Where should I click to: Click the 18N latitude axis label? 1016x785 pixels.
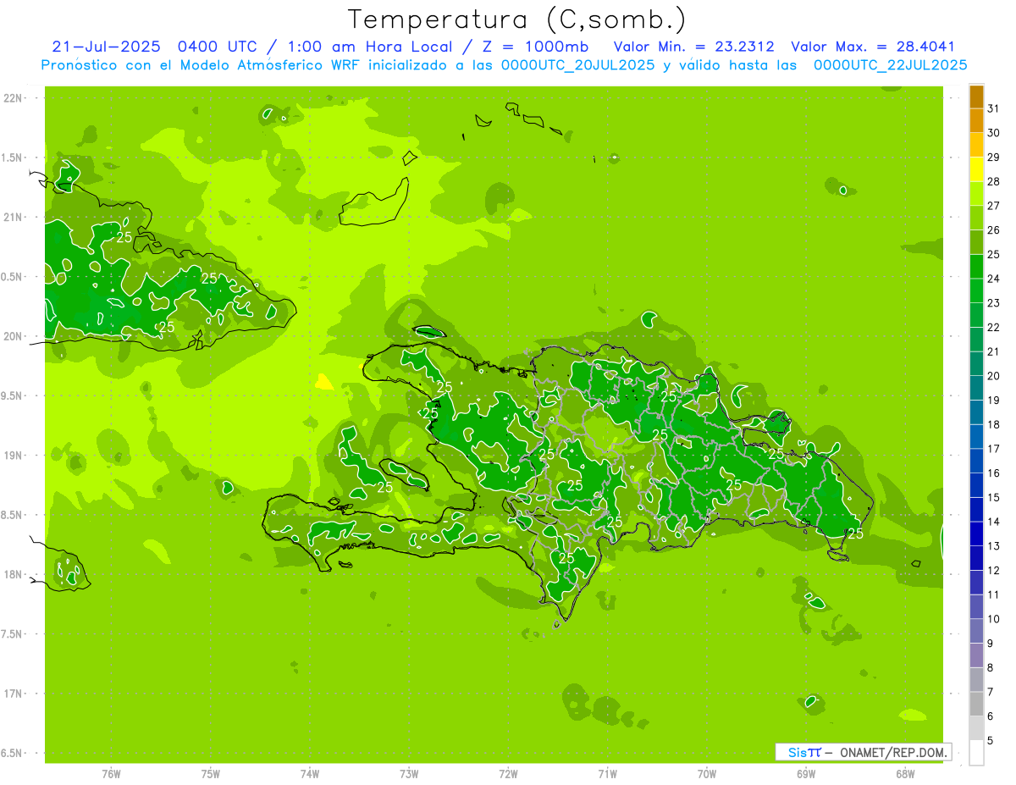(13, 575)
